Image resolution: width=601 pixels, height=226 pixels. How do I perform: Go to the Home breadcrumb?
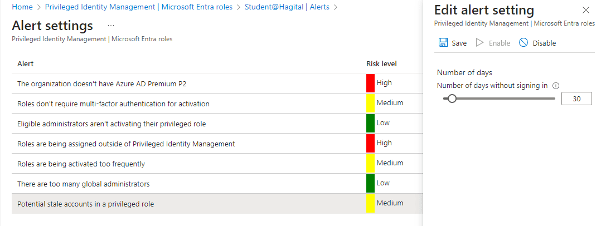22,7
